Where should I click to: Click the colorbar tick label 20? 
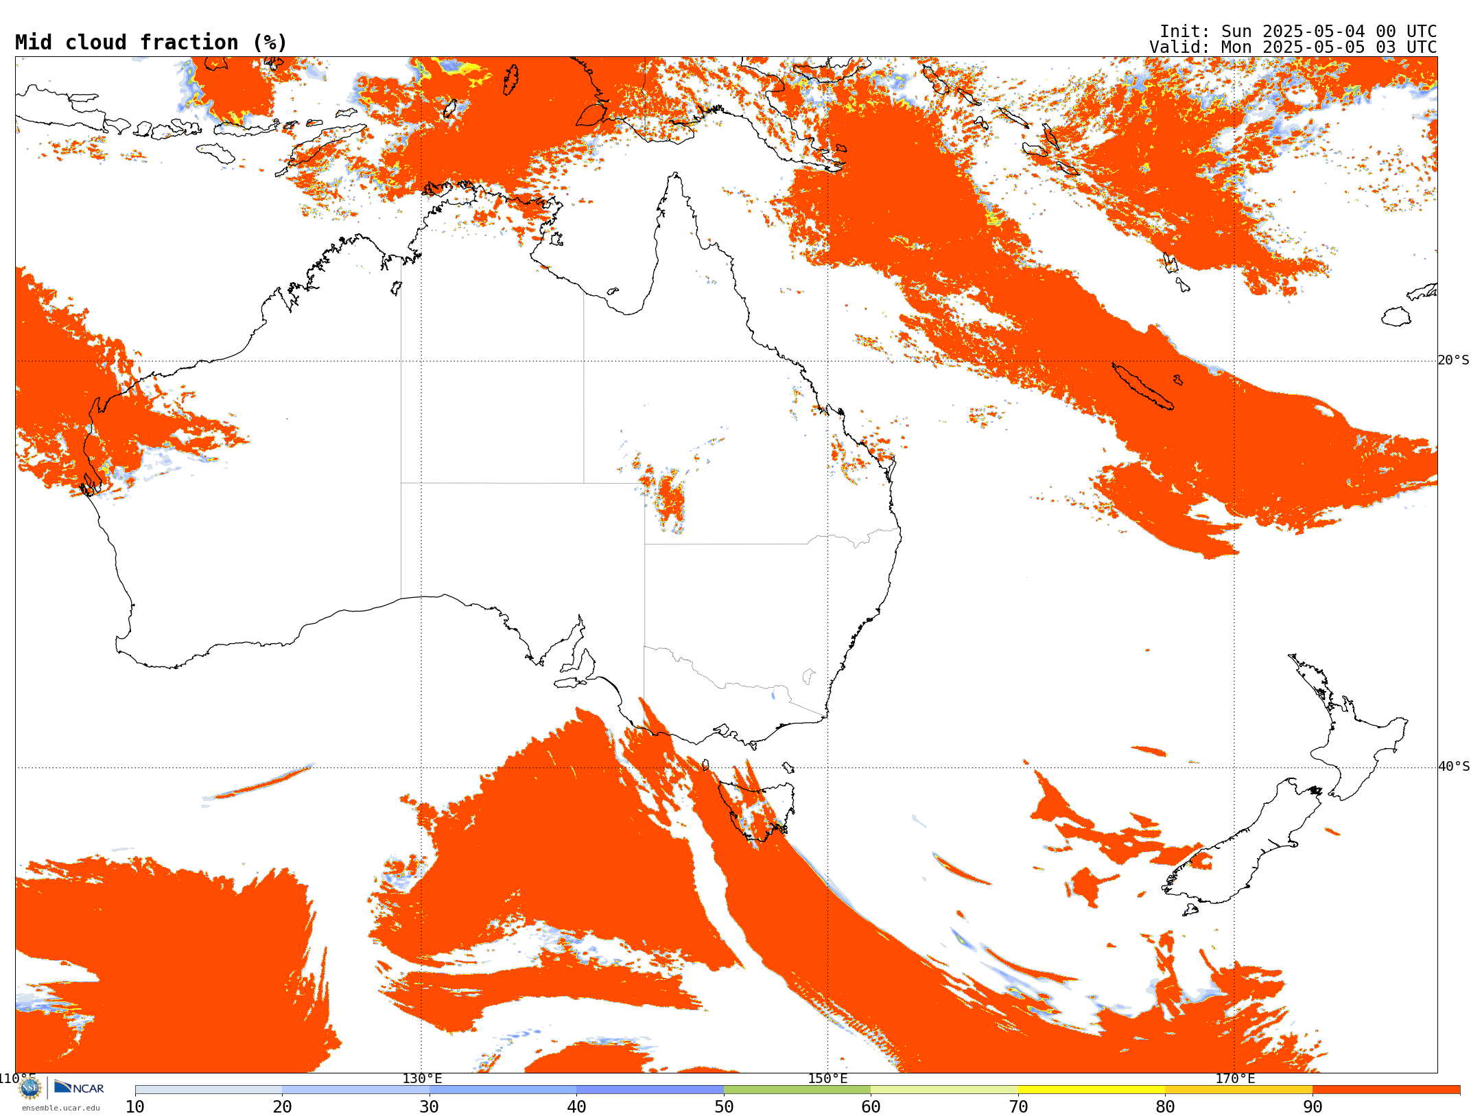point(282,1106)
